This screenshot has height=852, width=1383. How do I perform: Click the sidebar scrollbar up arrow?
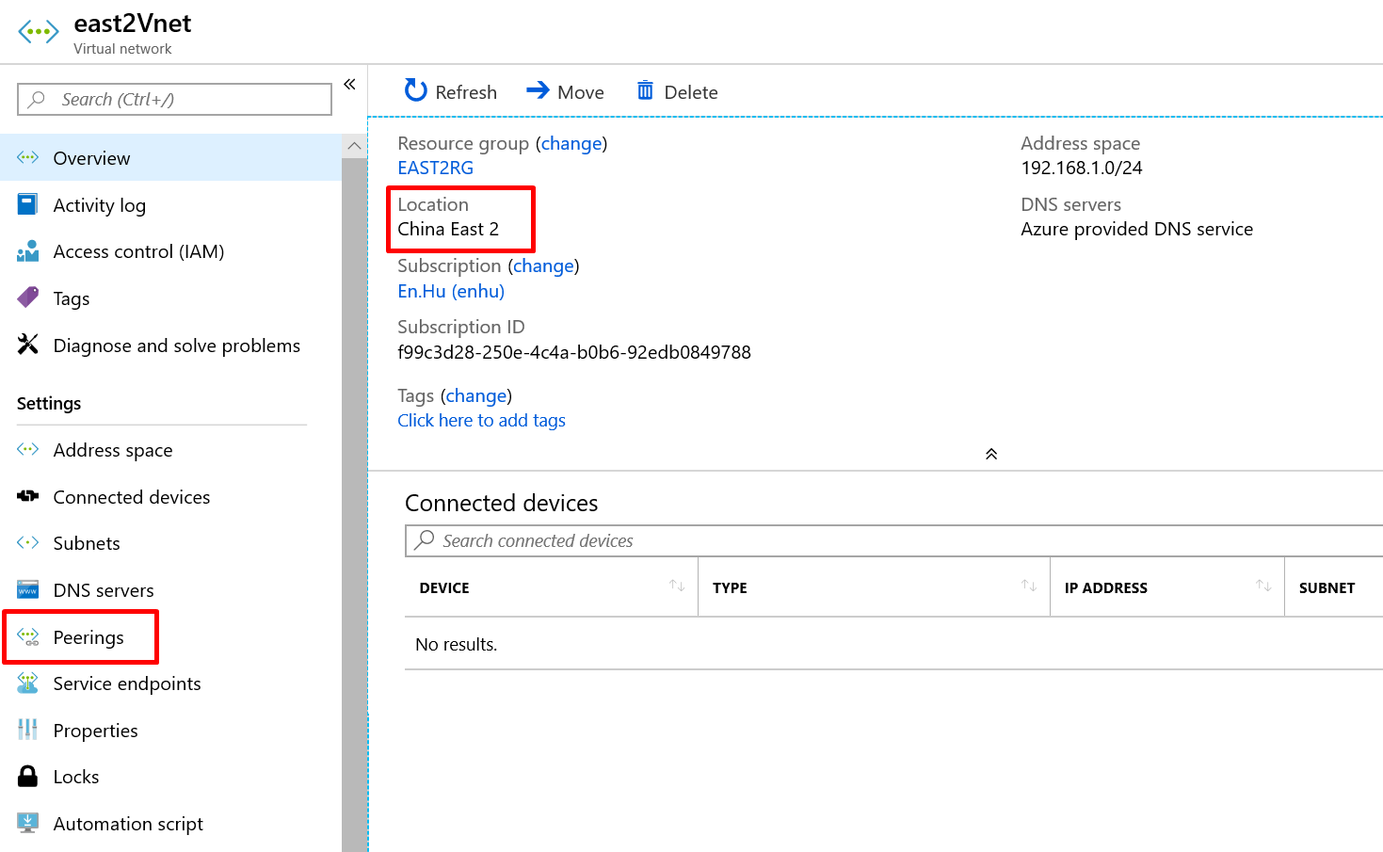coord(354,146)
